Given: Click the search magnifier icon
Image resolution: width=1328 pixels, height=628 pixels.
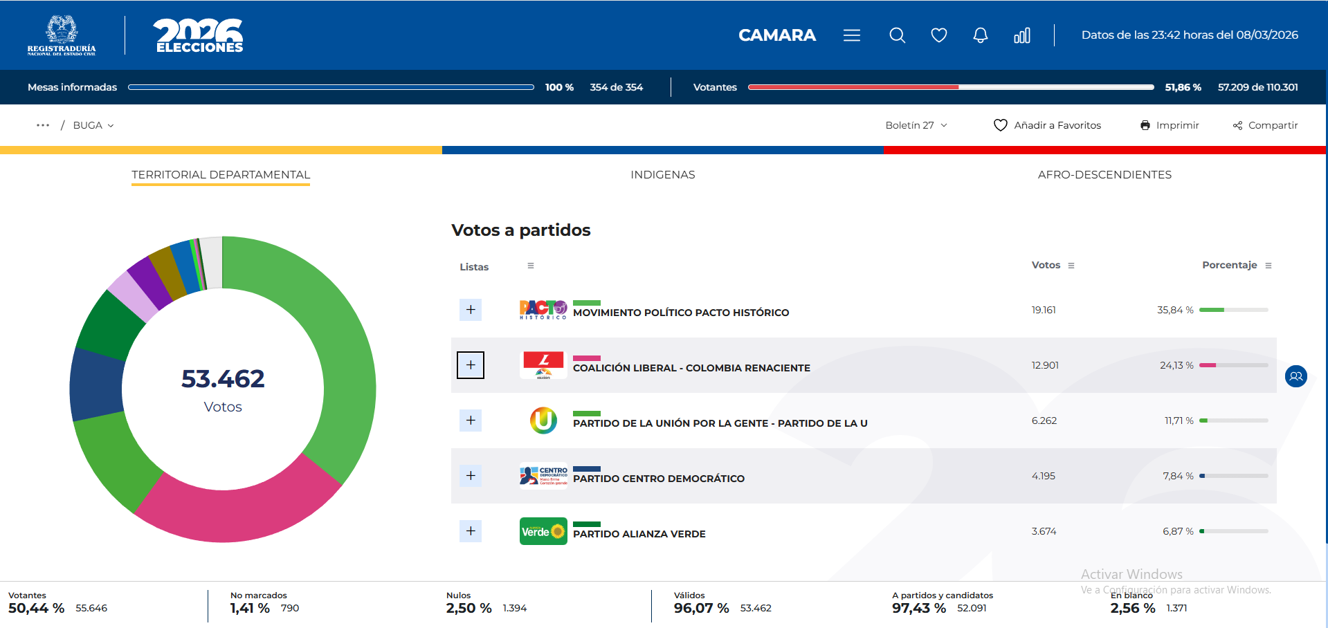Looking at the screenshot, I should pyautogui.click(x=897, y=35).
